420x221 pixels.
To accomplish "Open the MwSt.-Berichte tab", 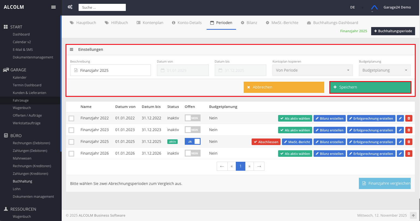I will click(x=282, y=23).
